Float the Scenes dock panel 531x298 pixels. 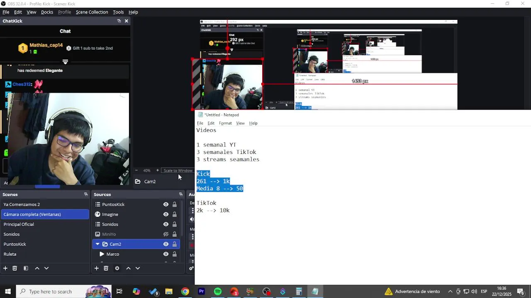[x=86, y=195]
